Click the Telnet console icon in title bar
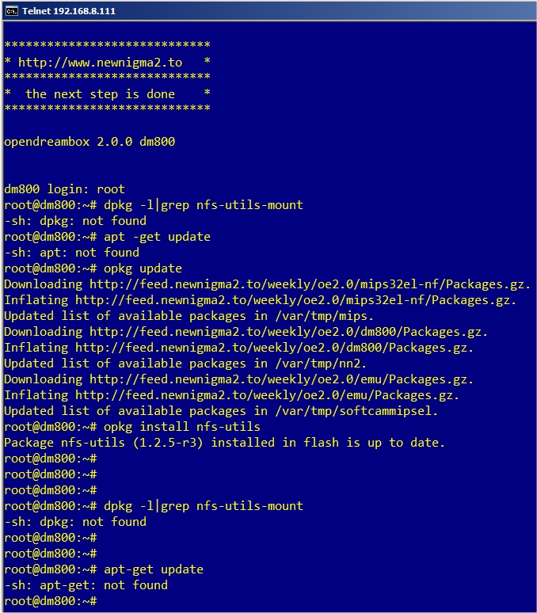The width and height of the screenshot is (537, 613). pos(10,10)
